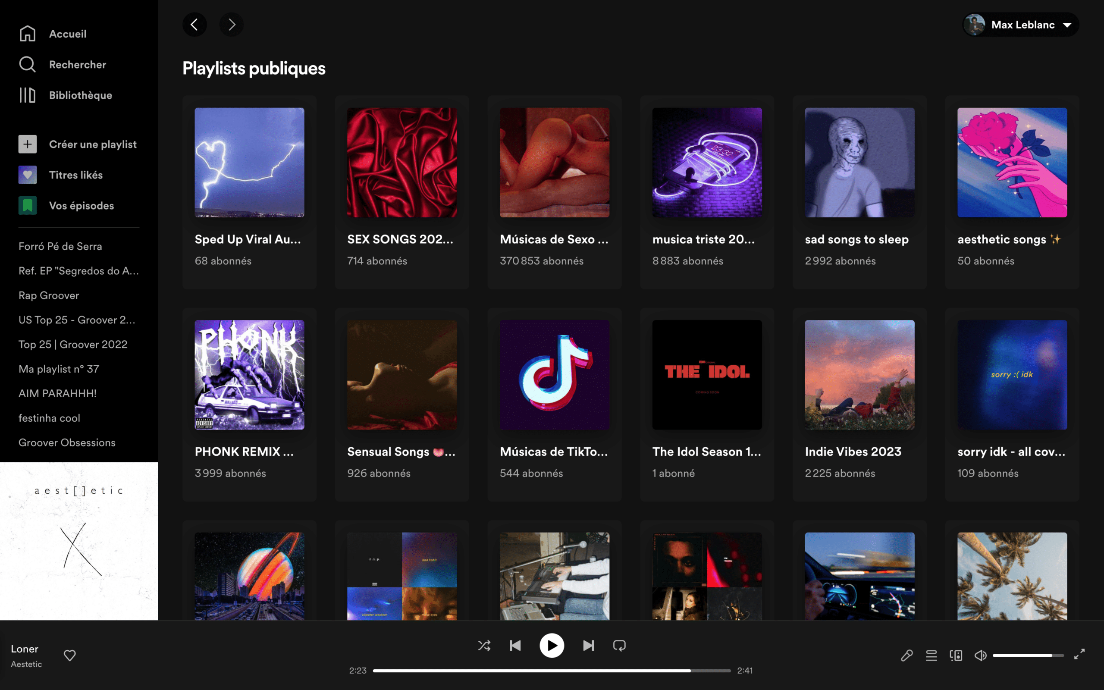1104x690 pixels.
Task: Click artist name Aestetic
Action: [x=26, y=664]
